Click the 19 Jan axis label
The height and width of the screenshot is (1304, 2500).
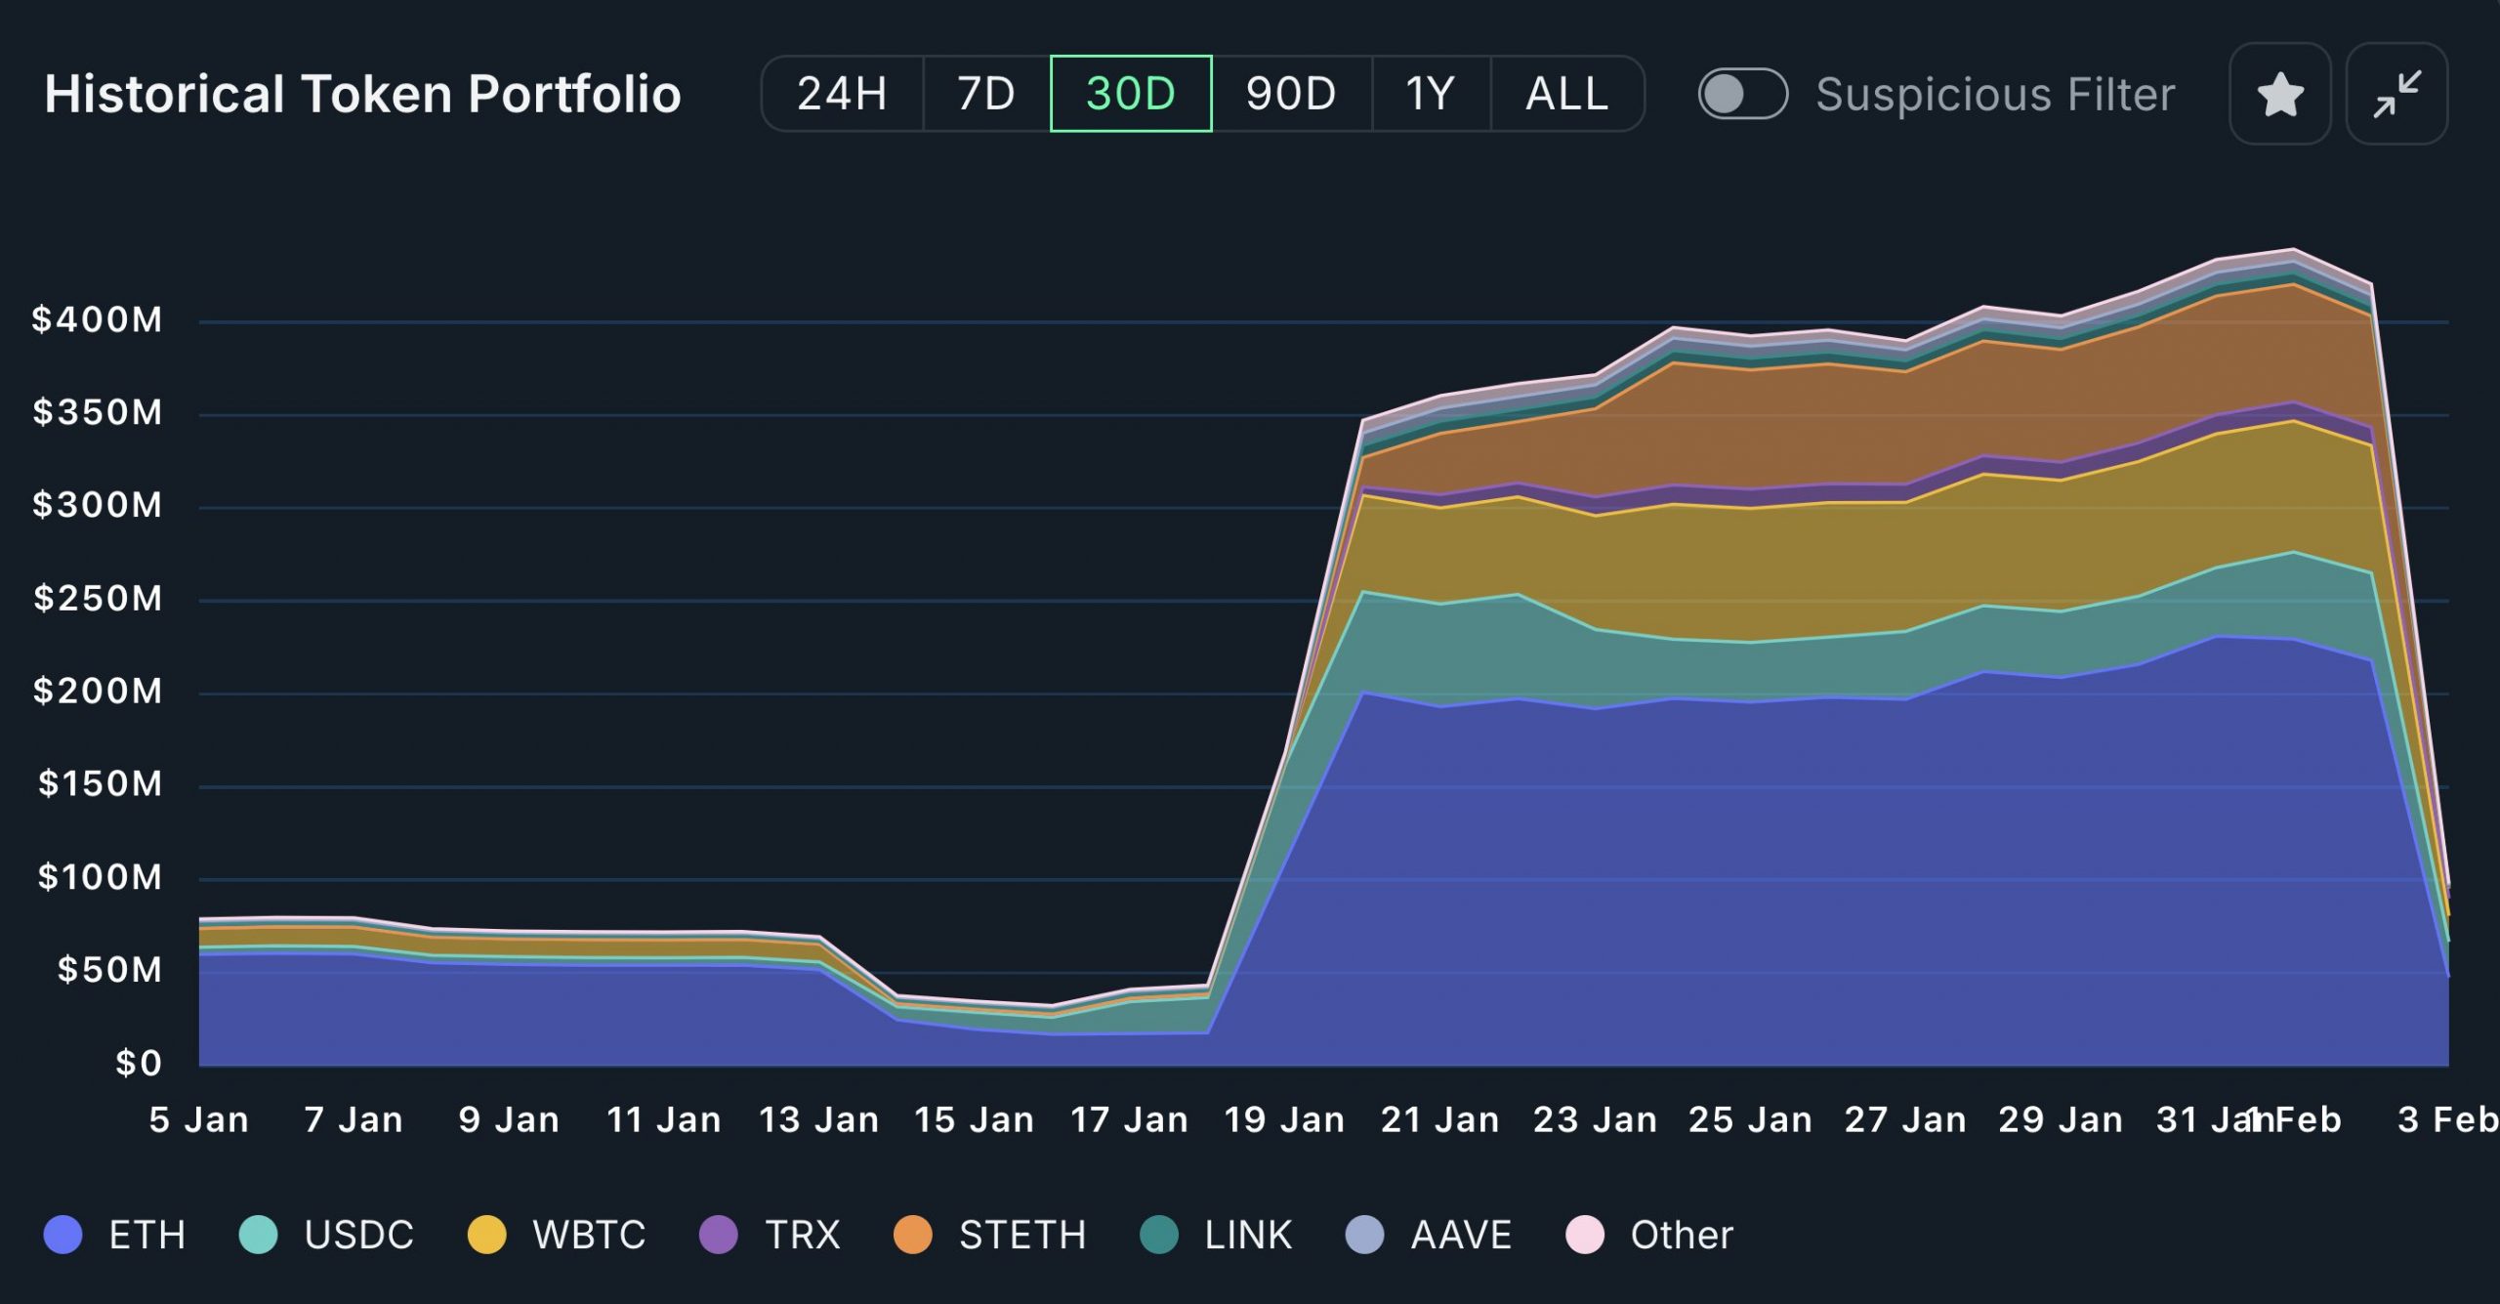1284,1119
